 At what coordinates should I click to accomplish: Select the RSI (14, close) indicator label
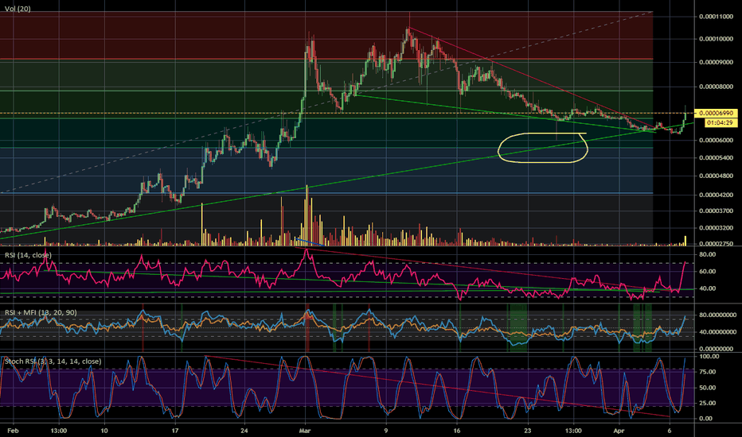click(29, 255)
